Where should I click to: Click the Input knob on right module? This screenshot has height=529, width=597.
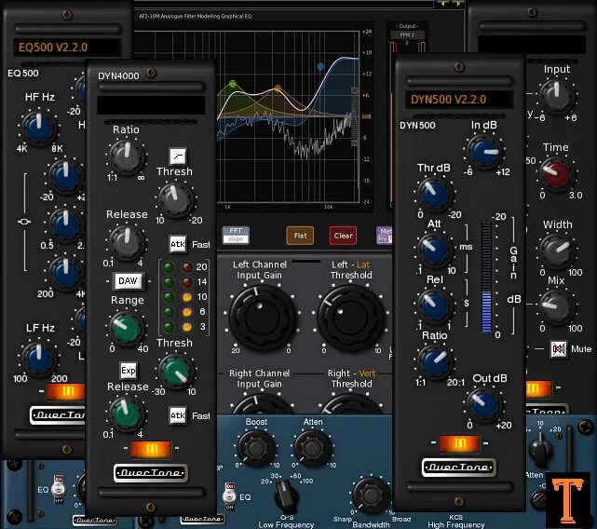tap(556, 96)
